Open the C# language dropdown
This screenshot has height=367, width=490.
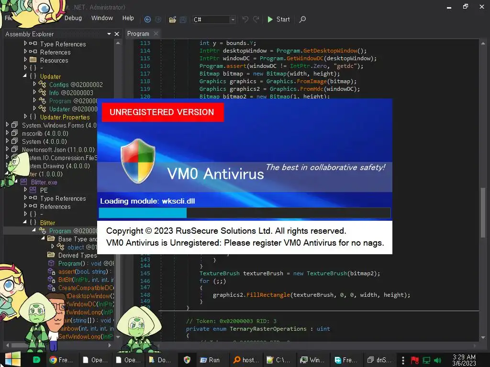coord(233,20)
